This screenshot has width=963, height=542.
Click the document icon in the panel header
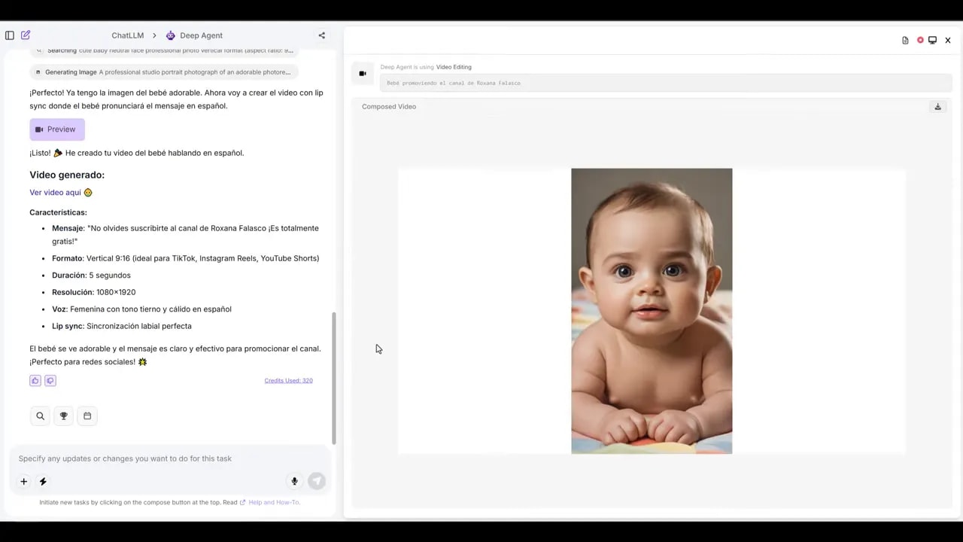[905, 40]
